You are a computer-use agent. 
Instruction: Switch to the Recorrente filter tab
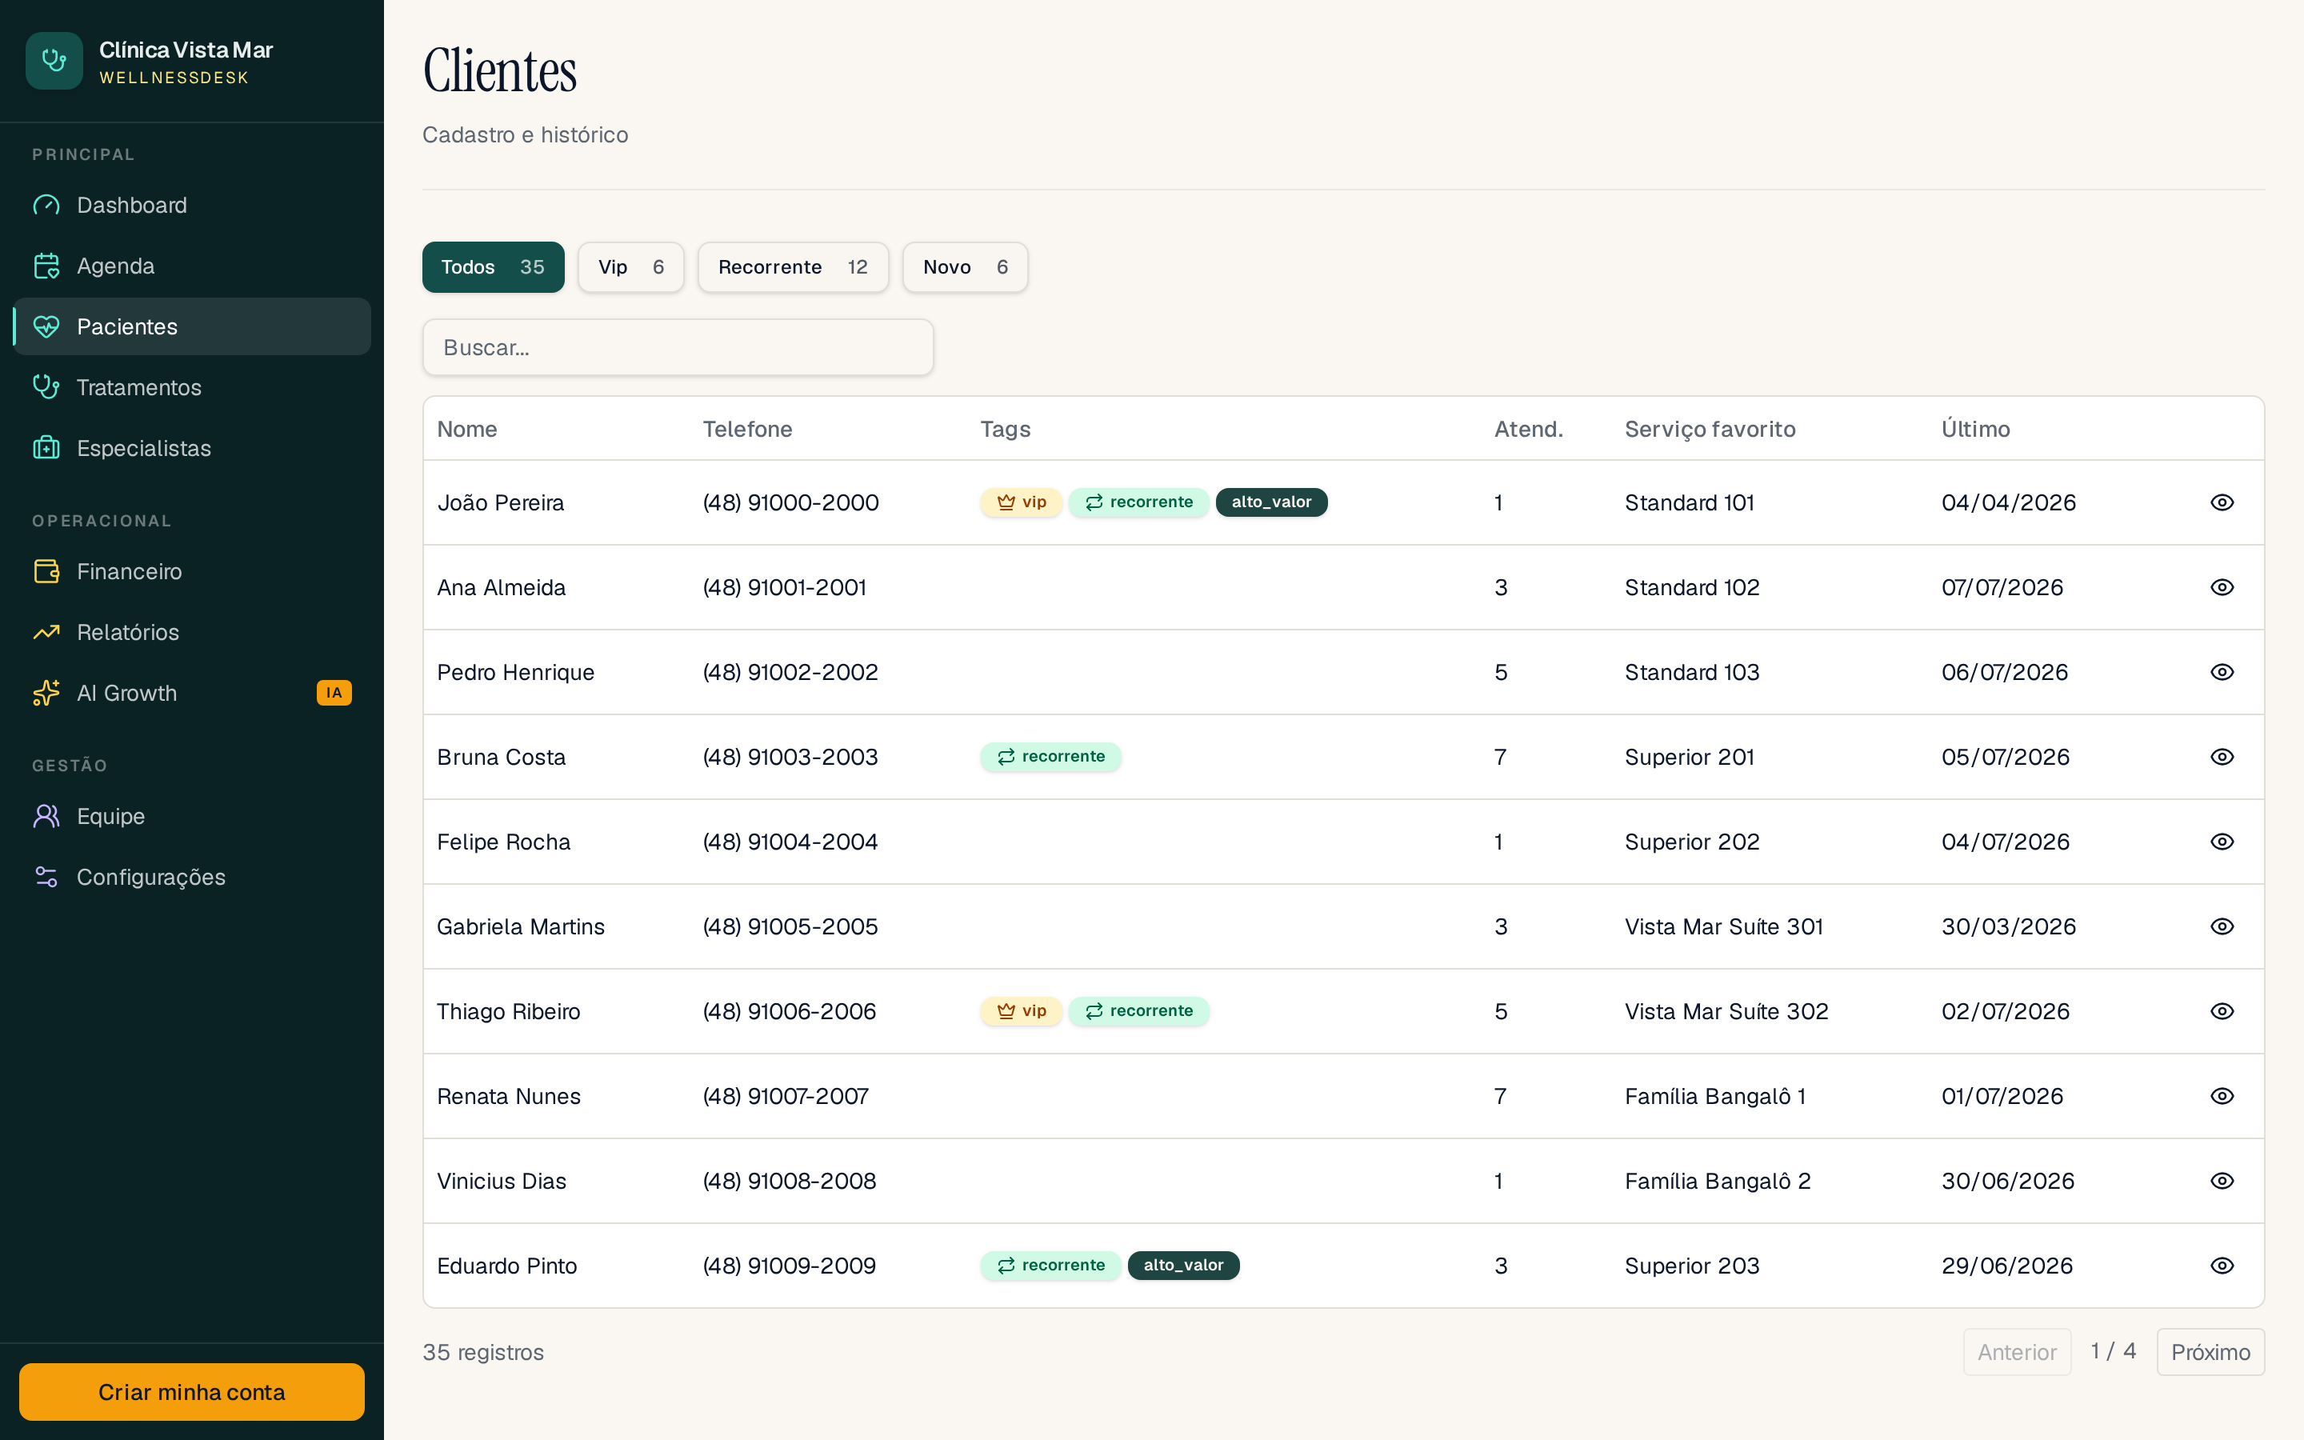click(792, 268)
